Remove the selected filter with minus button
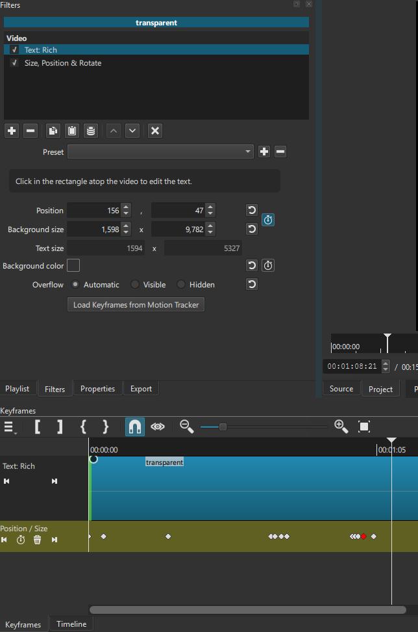The width and height of the screenshot is (418, 632). pyautogui.click(x=31, y=131)
